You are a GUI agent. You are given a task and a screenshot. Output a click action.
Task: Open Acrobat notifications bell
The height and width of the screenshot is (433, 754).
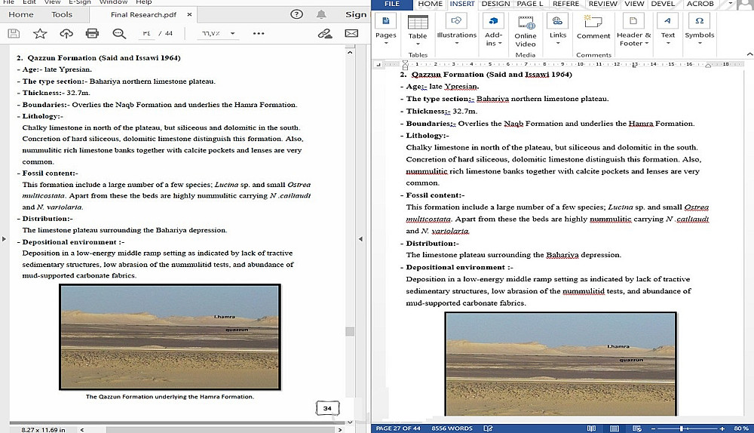coord(322,14)
